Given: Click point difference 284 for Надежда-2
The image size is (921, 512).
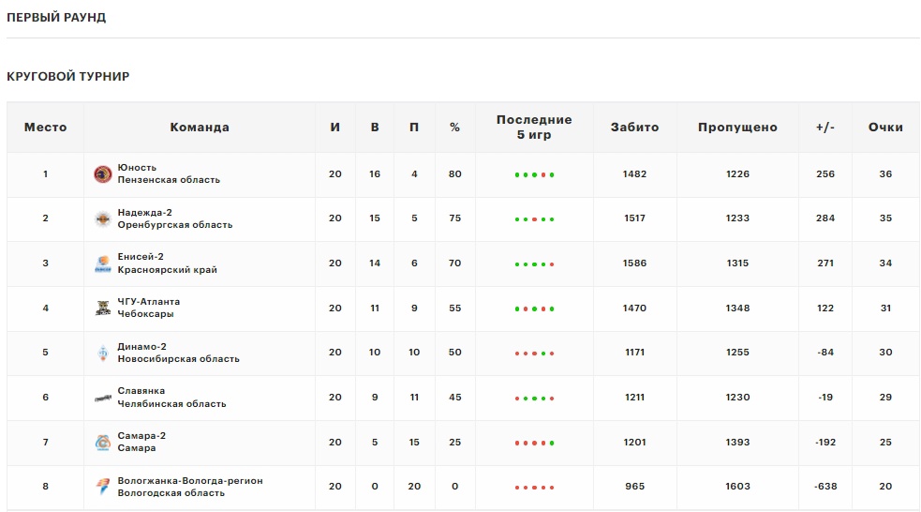Looking at the screenshot, I should [x=825, y=218].
